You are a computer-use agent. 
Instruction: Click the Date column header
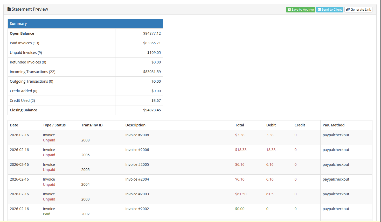[14, 125]
